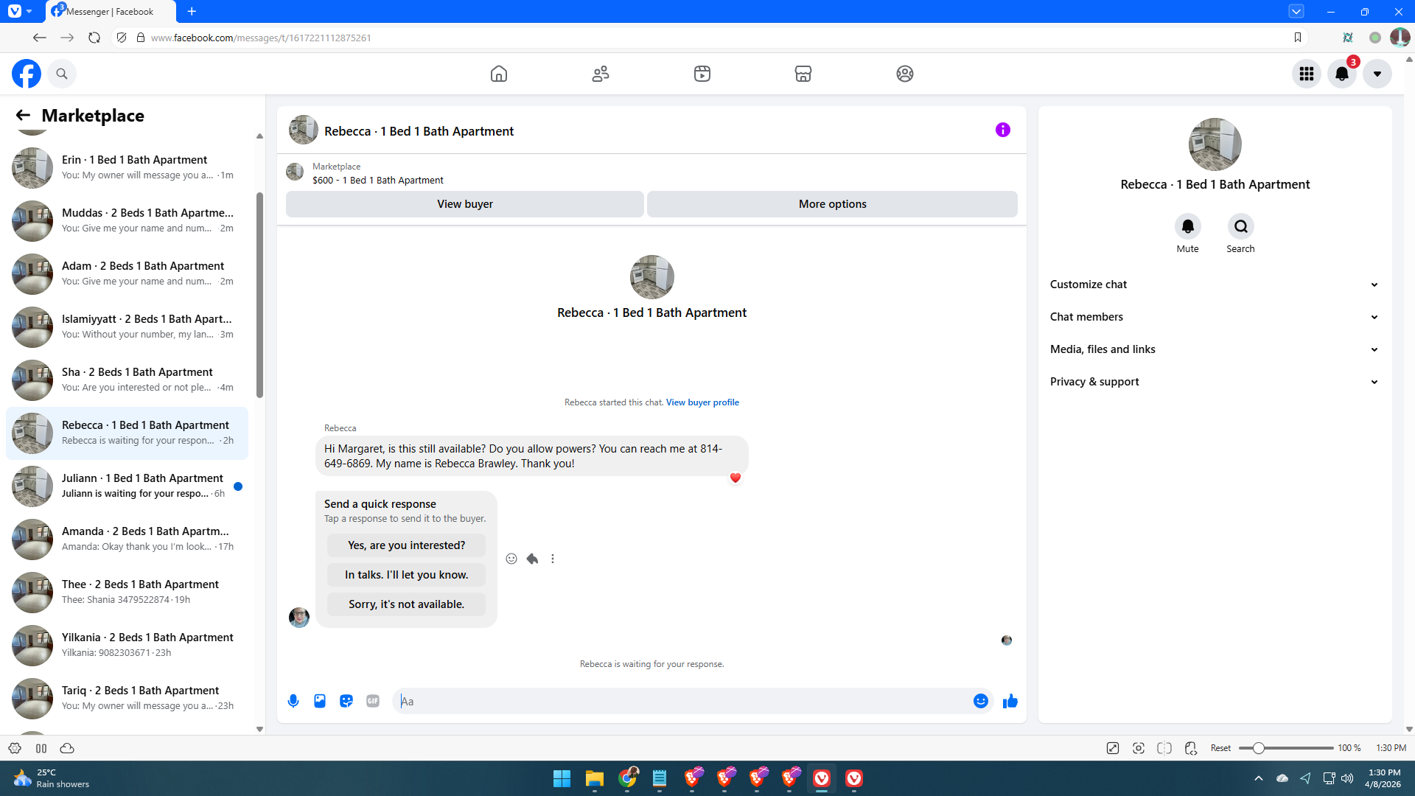This screenshot has height=796, width=1415.
Task: Open the GIF picker icon
Action: click(x=373, y=701)
